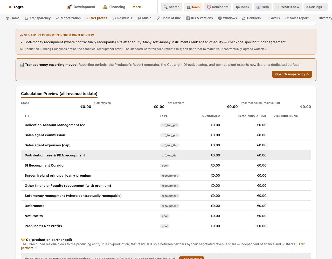
Task: Click the Conflicts warning triangle icon
Action: pos(244,18)
